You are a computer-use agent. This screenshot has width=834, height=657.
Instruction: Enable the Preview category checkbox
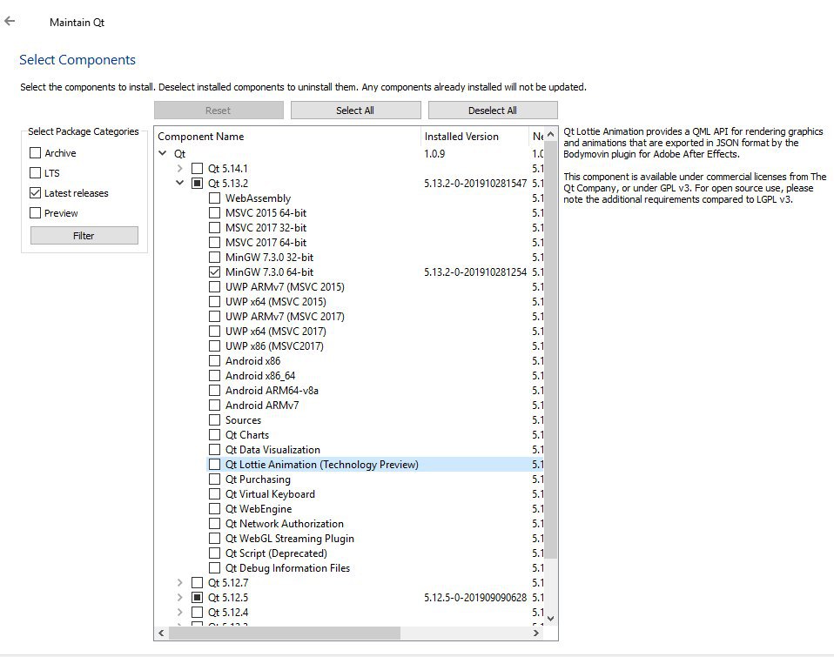point(35,212)
